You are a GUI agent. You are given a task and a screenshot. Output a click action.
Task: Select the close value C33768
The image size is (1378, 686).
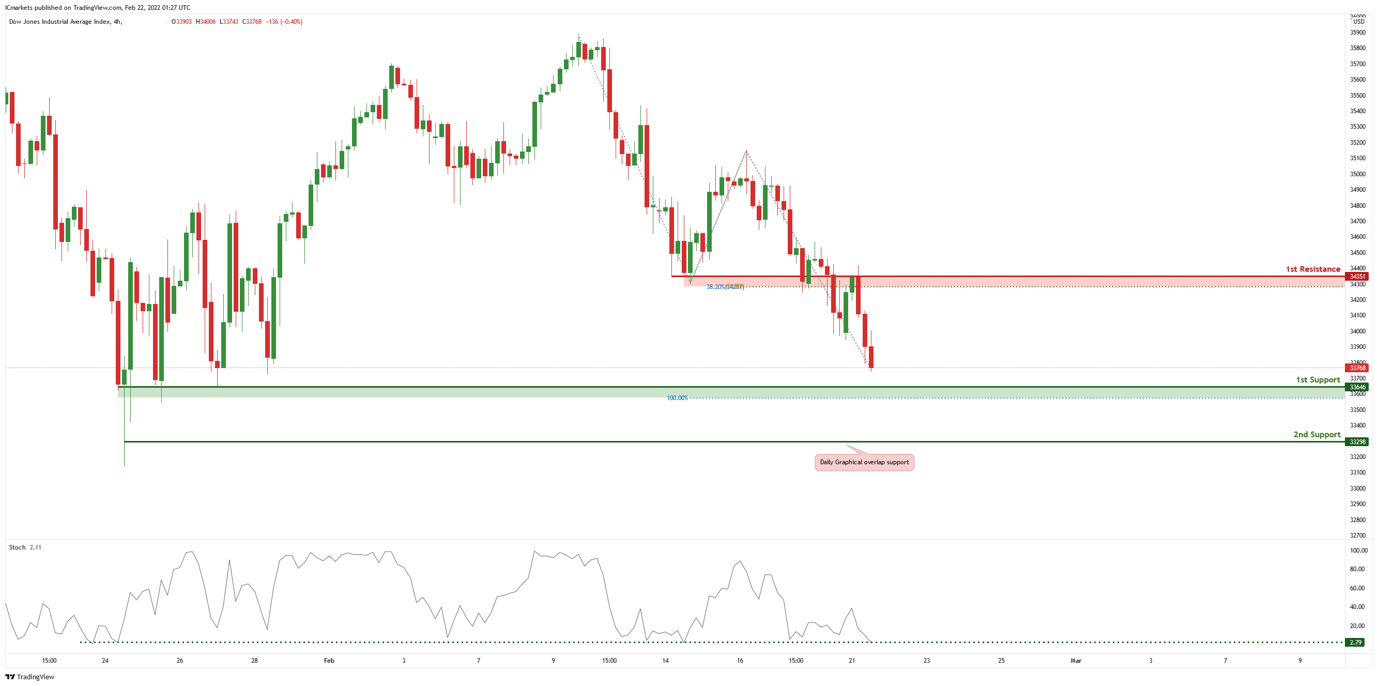coord(252,22)
